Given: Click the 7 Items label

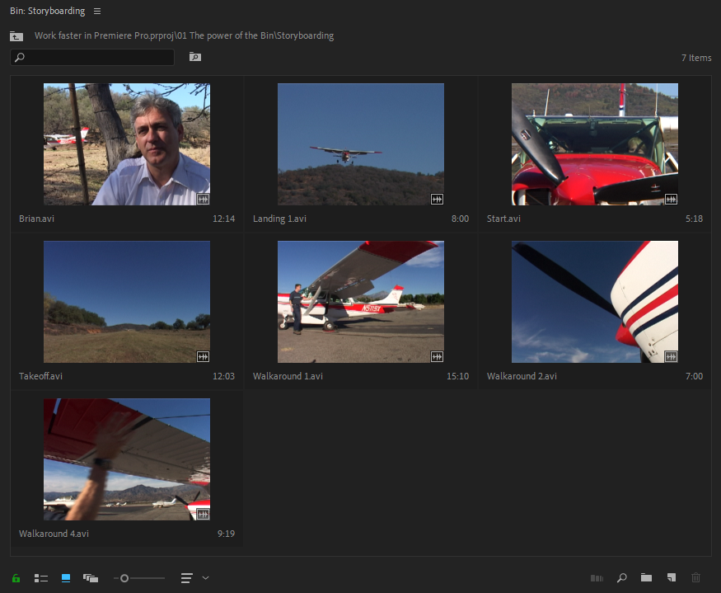Looking at the screenshot, I should coord(696,58).
